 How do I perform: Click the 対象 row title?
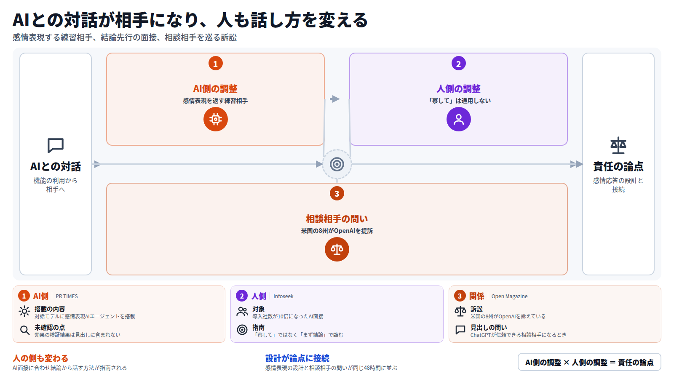[x=259, y=309]
